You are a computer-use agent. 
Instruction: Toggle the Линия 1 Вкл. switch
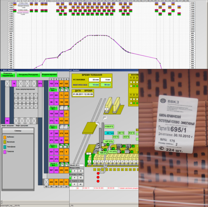(x=53, y=89)
